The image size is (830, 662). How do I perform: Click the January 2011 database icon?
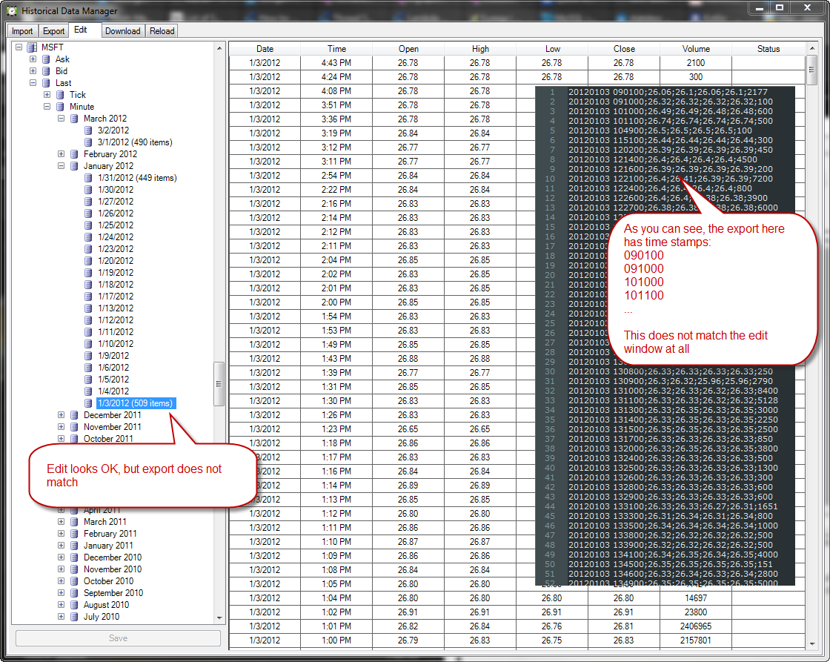coord(75,546)
